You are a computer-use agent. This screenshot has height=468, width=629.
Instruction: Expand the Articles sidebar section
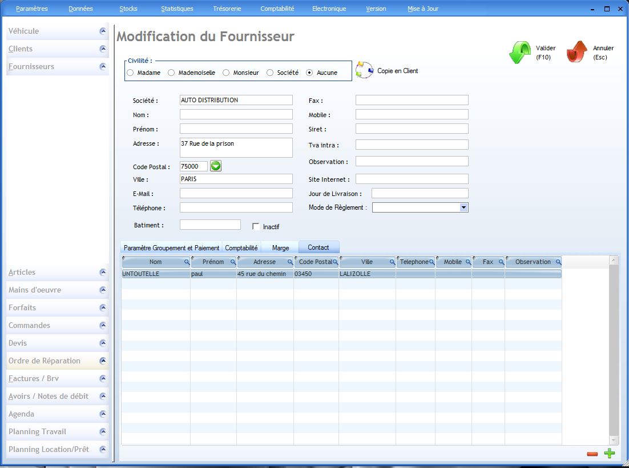(103, 272)
